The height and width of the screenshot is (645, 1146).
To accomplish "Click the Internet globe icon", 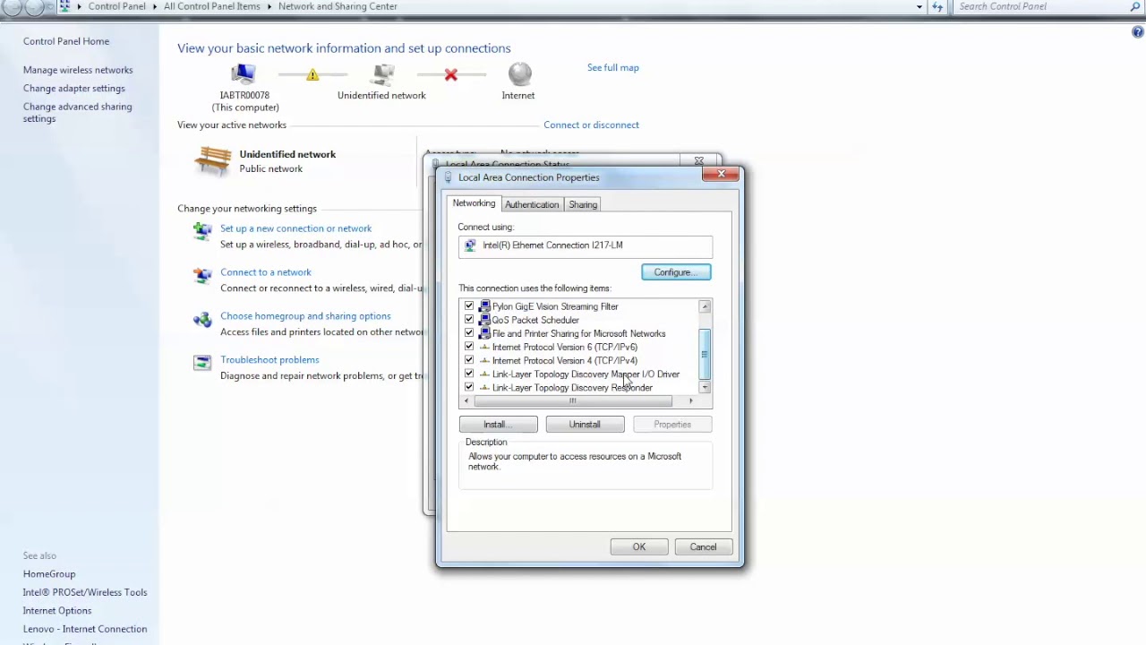I will point(519,74).
